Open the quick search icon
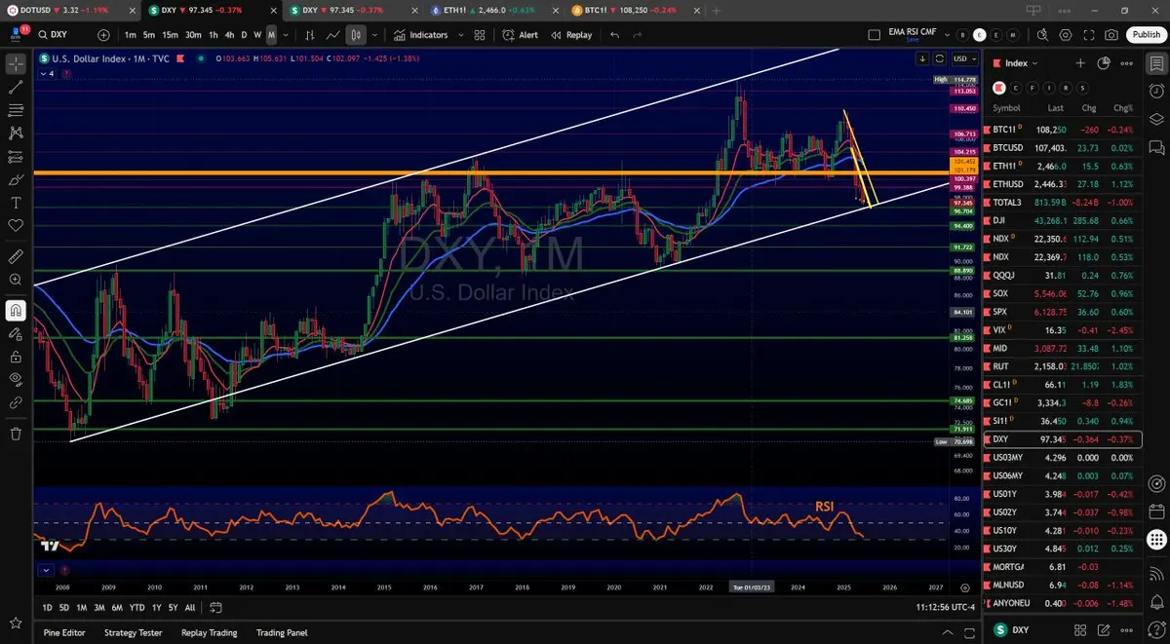Screen dimensions: 1170x644 click(x=1042, y=35)
